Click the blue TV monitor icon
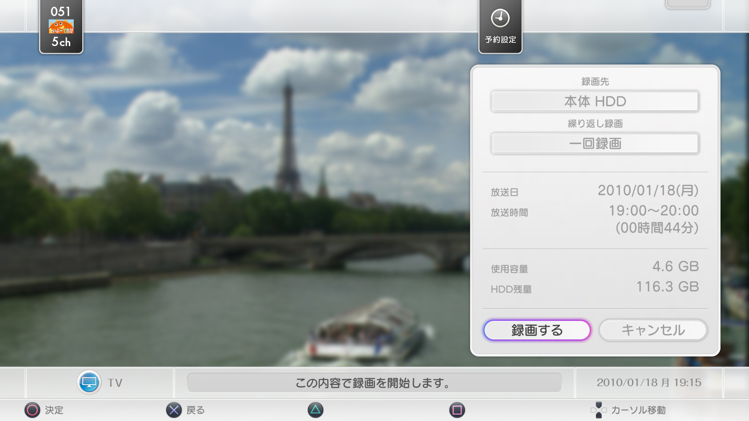The width and height of the screenshot is (749, 421). point(89,382)
